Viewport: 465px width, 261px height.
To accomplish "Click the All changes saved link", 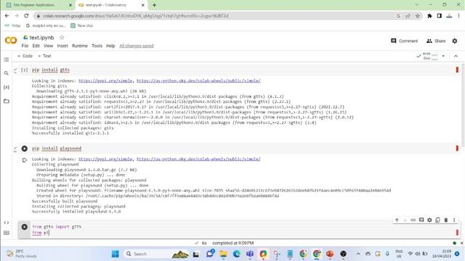I will tap(137, 46).
